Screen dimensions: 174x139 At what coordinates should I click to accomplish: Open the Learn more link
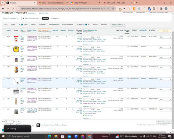(x=32, y=13)
